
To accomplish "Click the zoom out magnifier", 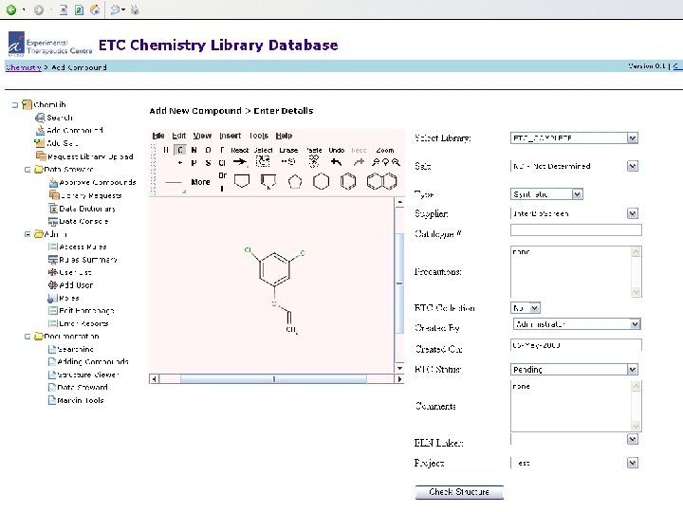I will point(375,162).
